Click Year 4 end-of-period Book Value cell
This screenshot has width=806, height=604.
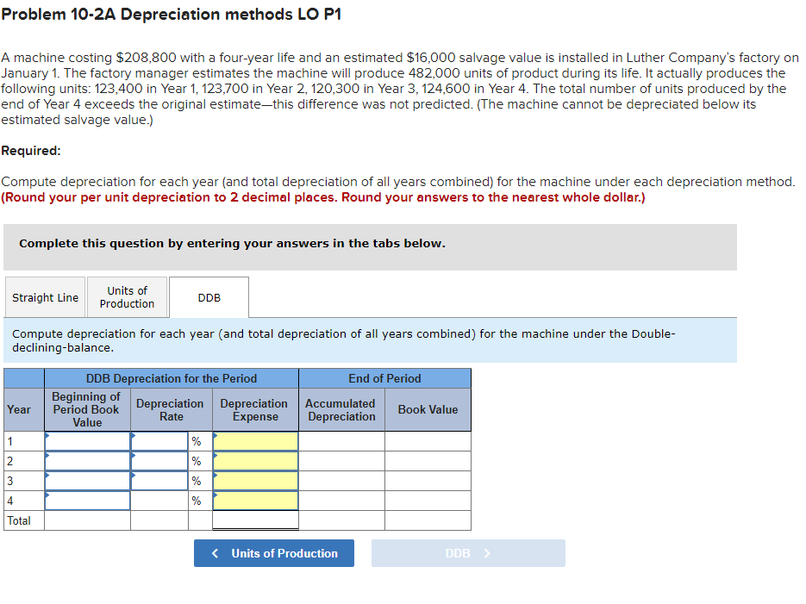click(x=428, y=501)
